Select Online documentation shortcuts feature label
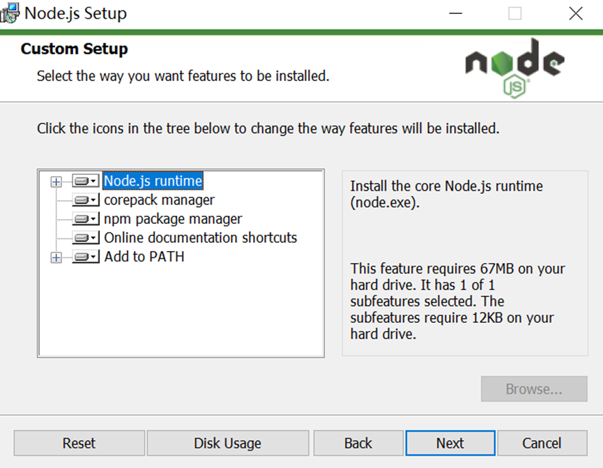The image size is (603, 468). [200, 238]
